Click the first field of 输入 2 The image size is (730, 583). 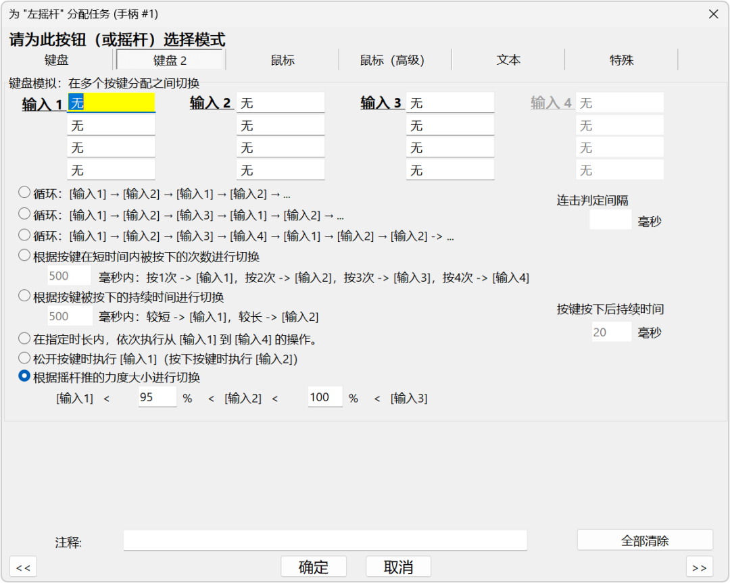[281, 103]
